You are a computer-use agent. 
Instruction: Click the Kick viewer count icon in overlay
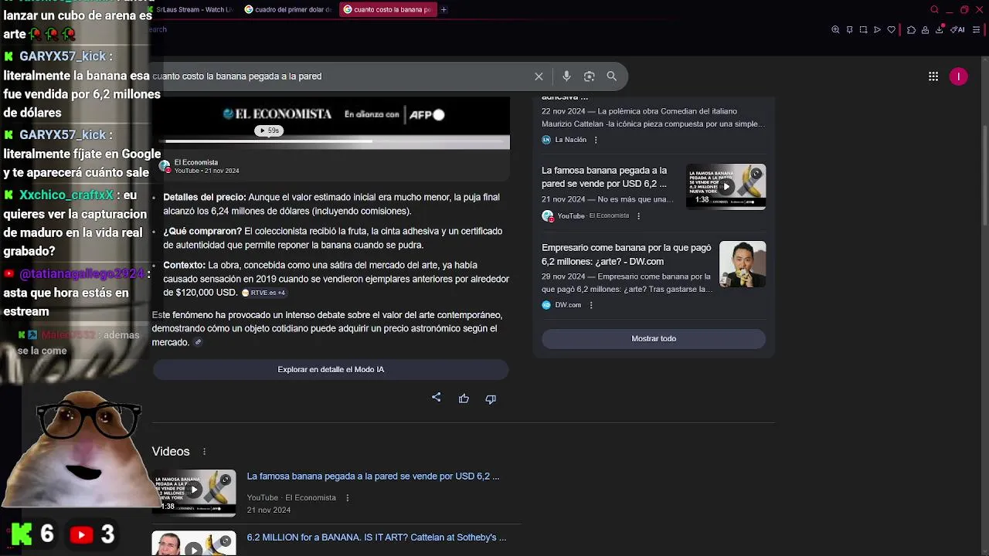pyautogui.click(x=22, y=534)
